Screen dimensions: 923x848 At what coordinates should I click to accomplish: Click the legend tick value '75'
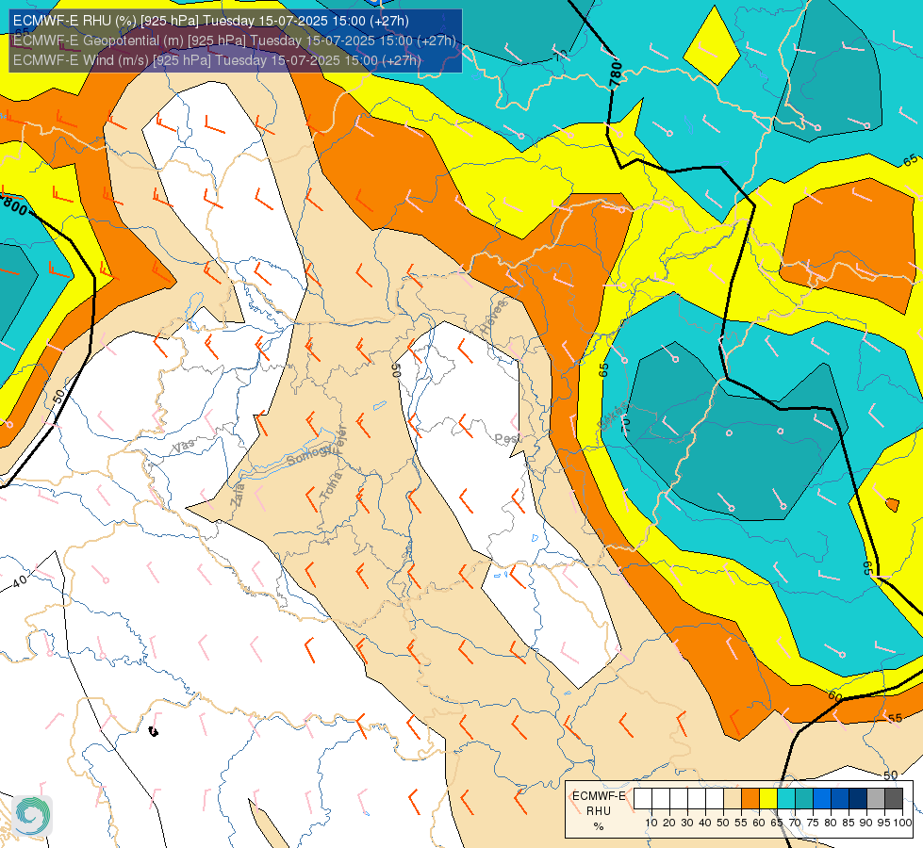point(813,823)
